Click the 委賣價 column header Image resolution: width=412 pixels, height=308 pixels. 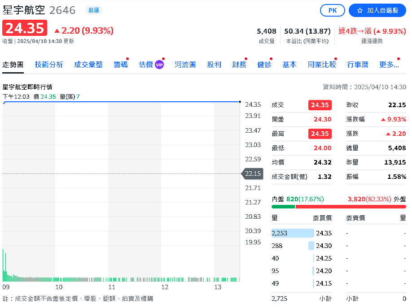click(x=355, y=218)
